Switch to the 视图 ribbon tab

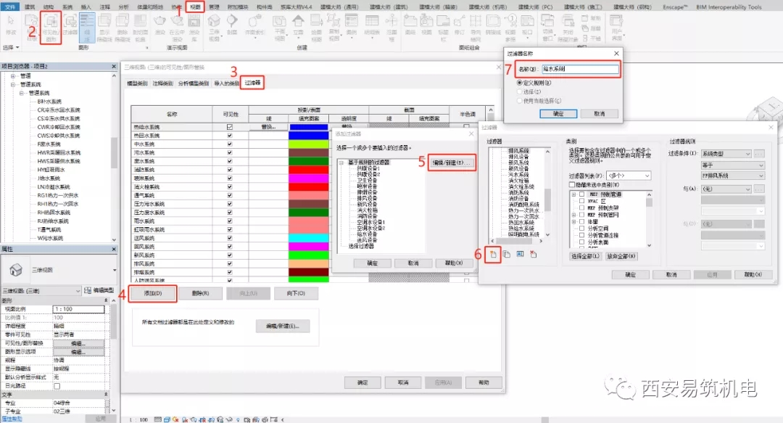point(195,7)
